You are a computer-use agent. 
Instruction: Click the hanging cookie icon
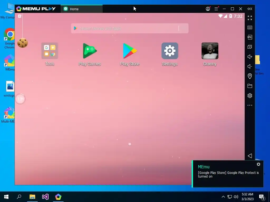click(23, 43)
